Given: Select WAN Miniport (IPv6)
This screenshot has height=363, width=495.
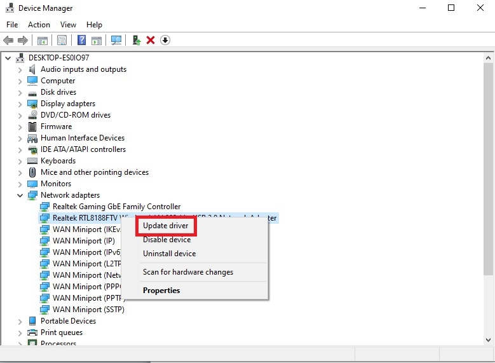Looking at the screenshot, I should [x=86, y=252].
